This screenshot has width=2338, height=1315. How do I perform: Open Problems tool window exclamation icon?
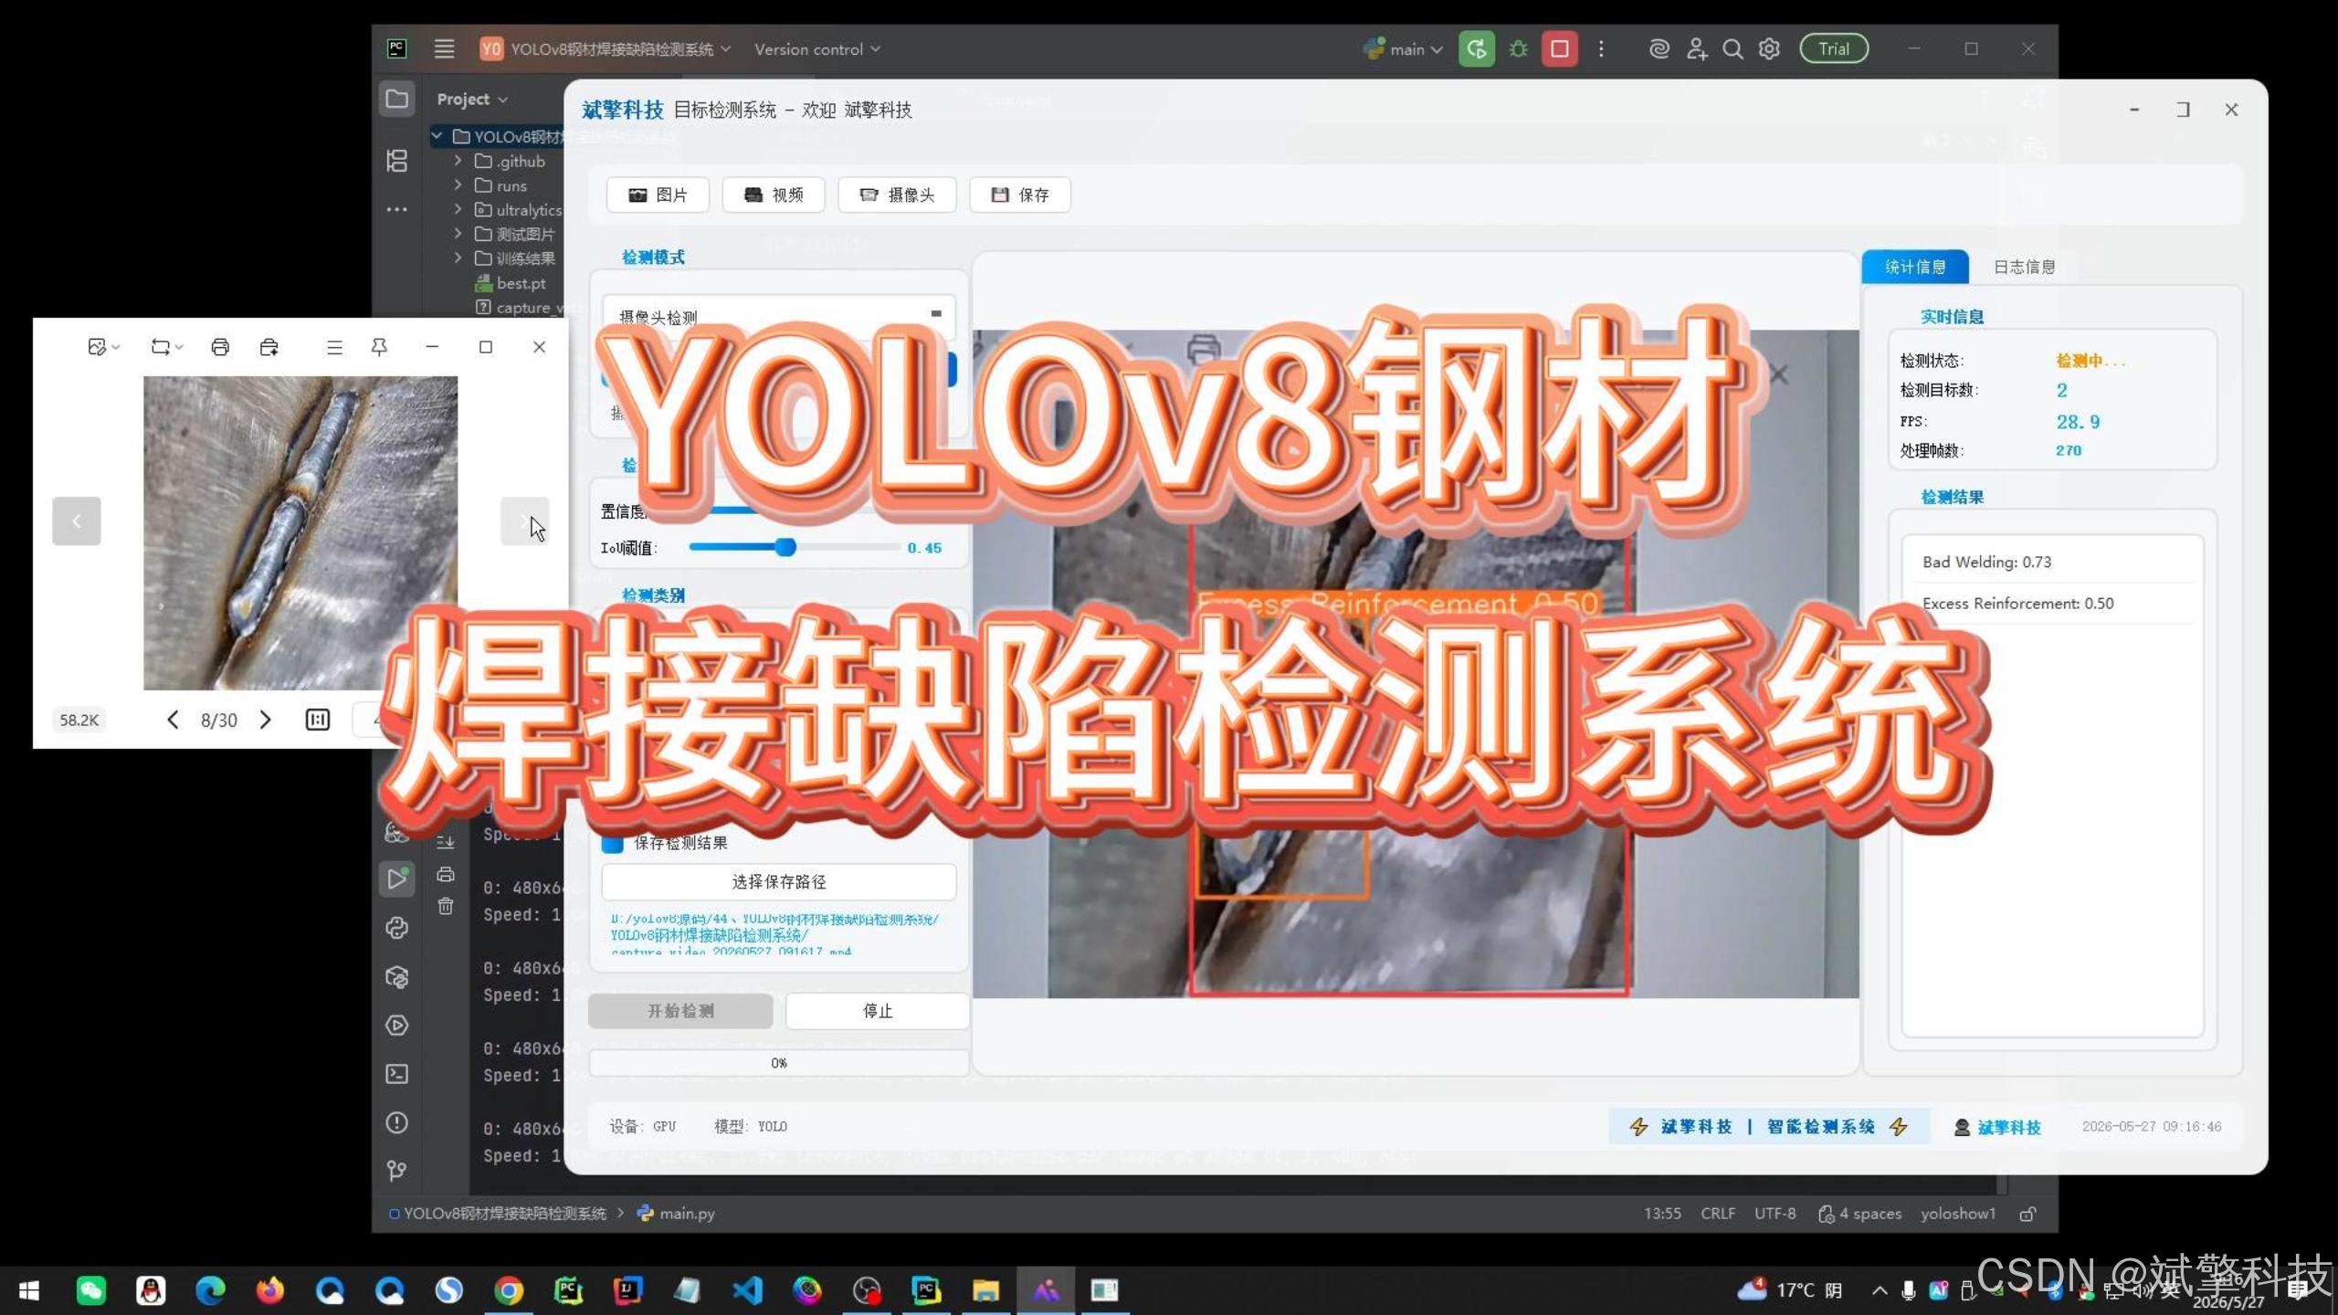click(x=397, y=1122)
